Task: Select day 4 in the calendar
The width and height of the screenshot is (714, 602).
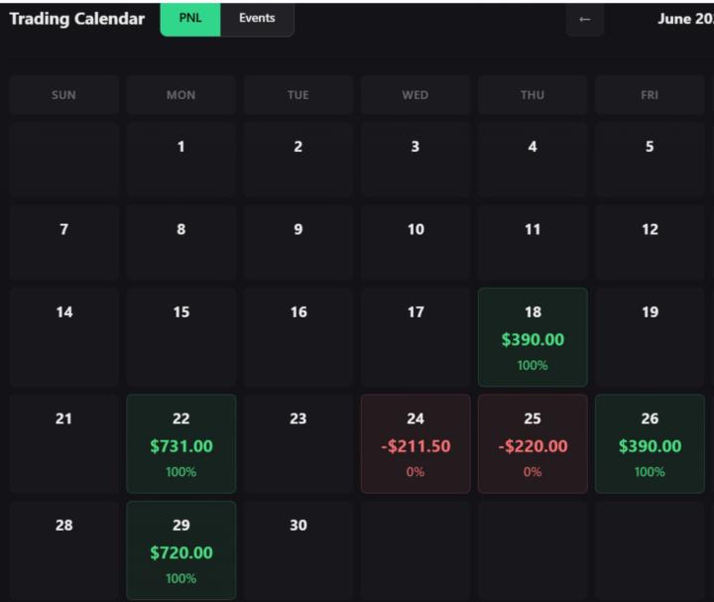Action: 533,160
